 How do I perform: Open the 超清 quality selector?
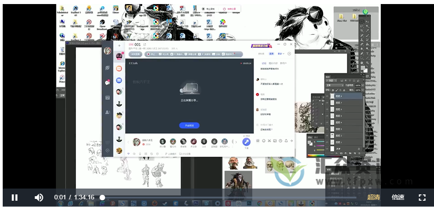pyautogui.click(x=374, y=198)
